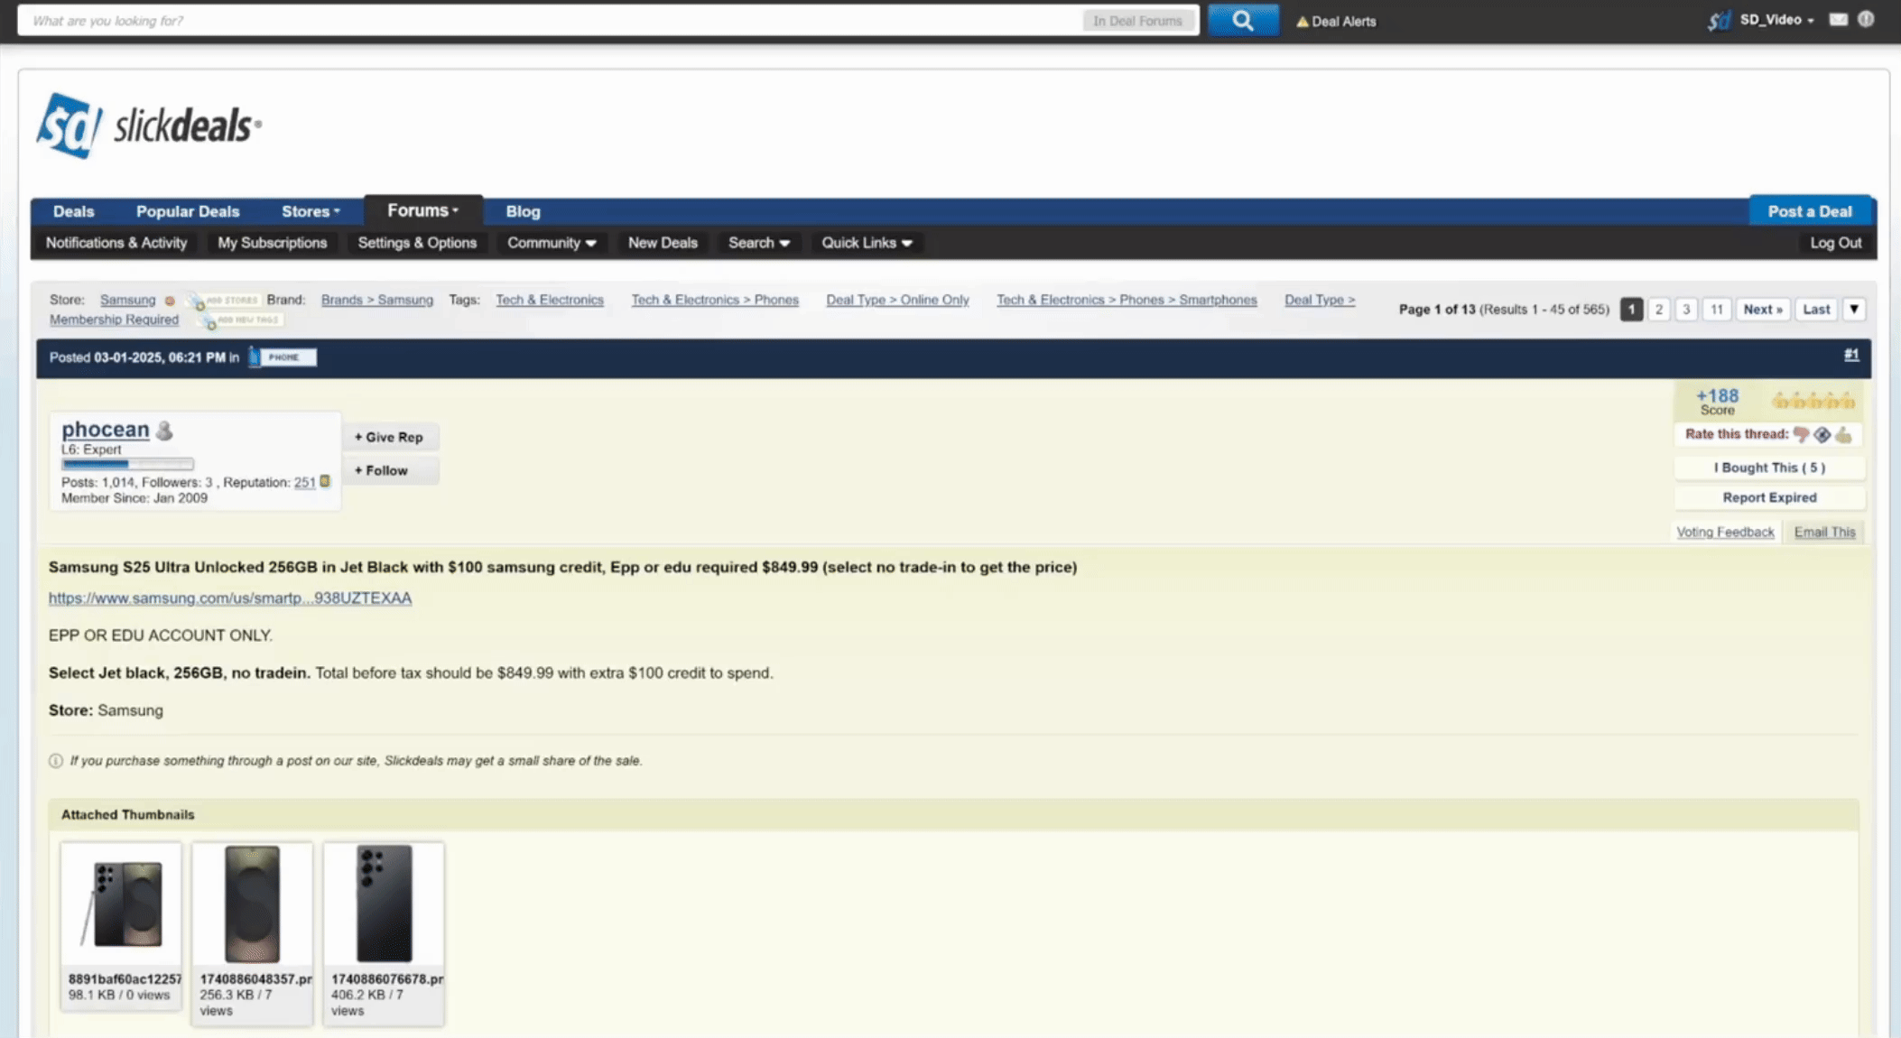Click the + Follow button
The height and width of the screenshot is (1038, 1901).
[389, 470]
